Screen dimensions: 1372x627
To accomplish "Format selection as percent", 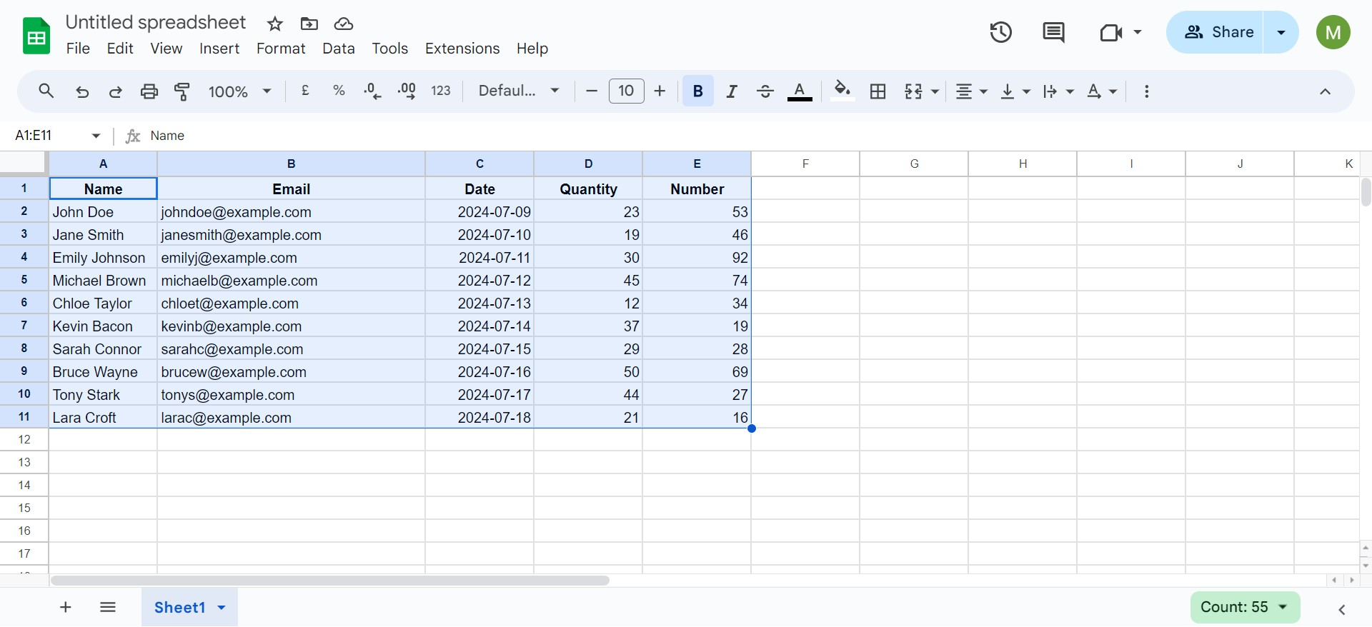I will 339,91.
